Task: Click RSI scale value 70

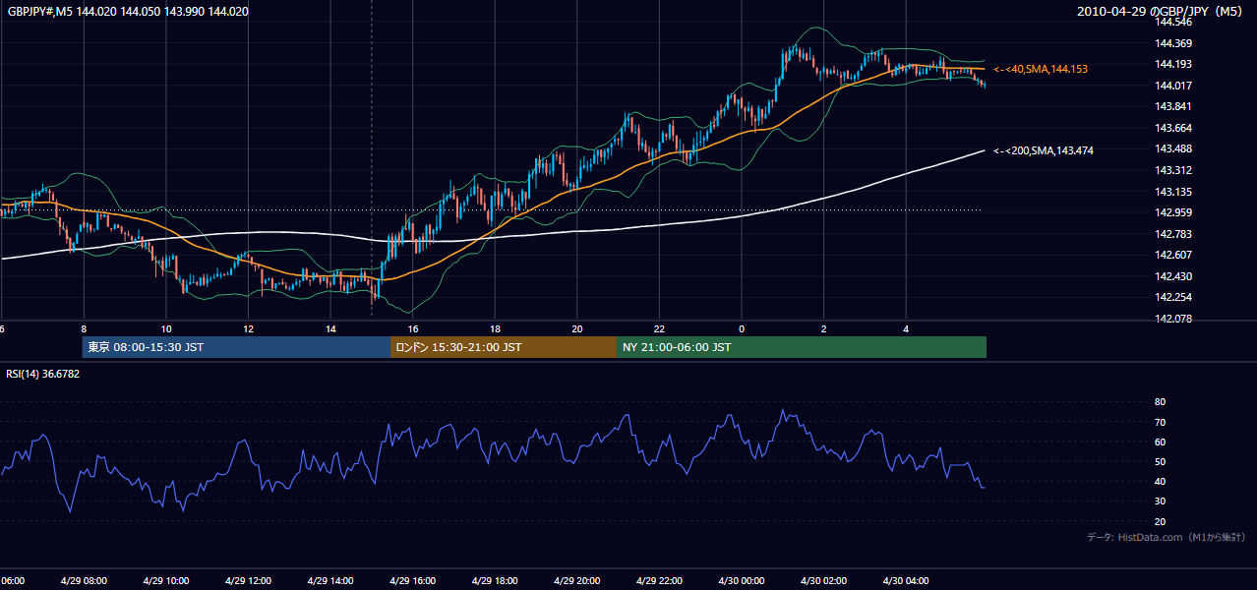Action: coord(1160,423)
